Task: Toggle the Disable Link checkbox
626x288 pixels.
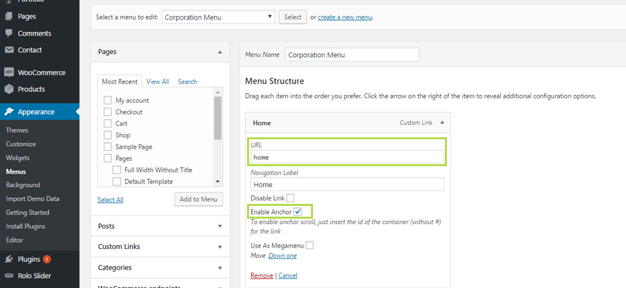Action: pyautogui.click(x=291, y=198)
